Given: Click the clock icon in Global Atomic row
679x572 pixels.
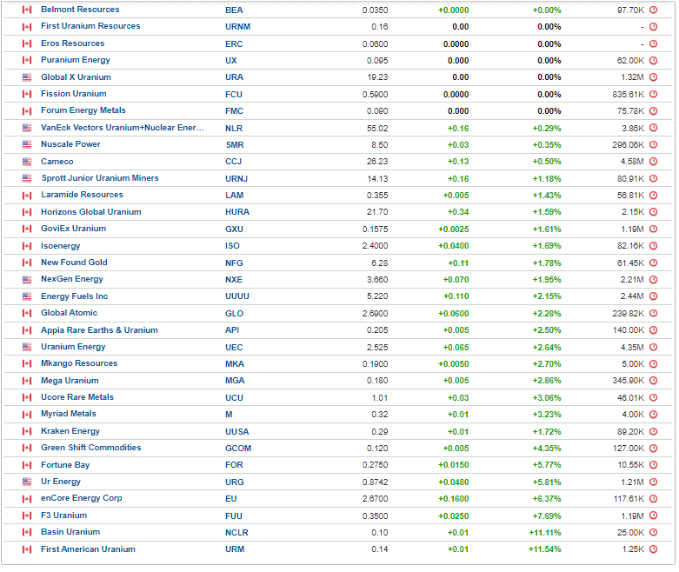Looking at the screenshot, I should coord(654,313).
